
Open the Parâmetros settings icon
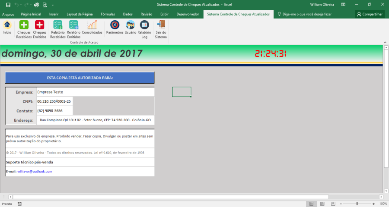click(x=115, y=25)
